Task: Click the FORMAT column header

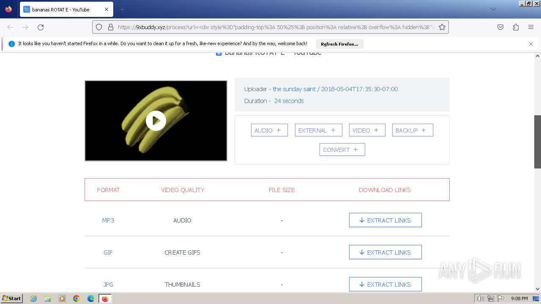Action: click(109, 190)
